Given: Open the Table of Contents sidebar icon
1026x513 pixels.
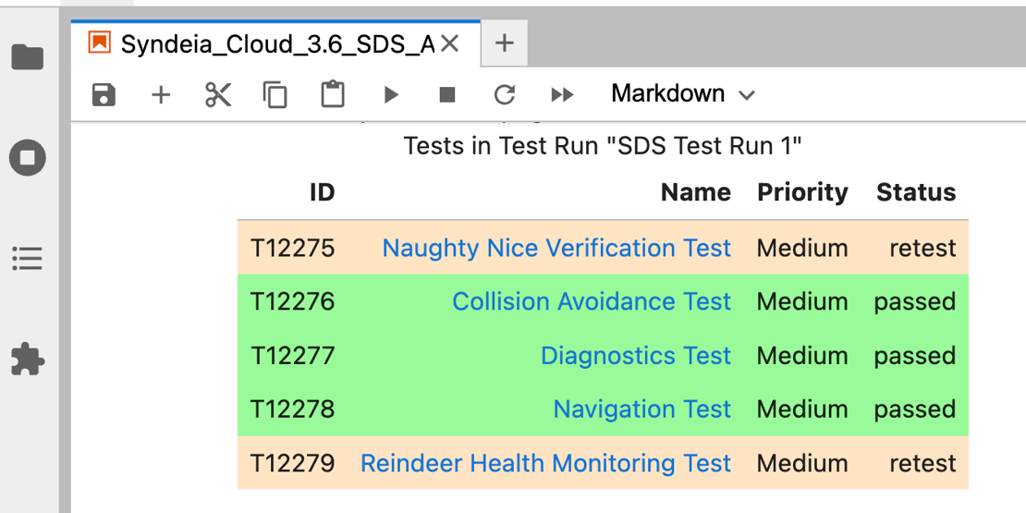Looking at the screenshot, I should point(28,259).
